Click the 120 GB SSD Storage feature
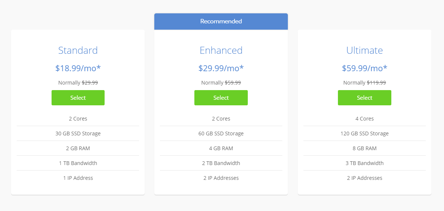 [x=364, y=133]
